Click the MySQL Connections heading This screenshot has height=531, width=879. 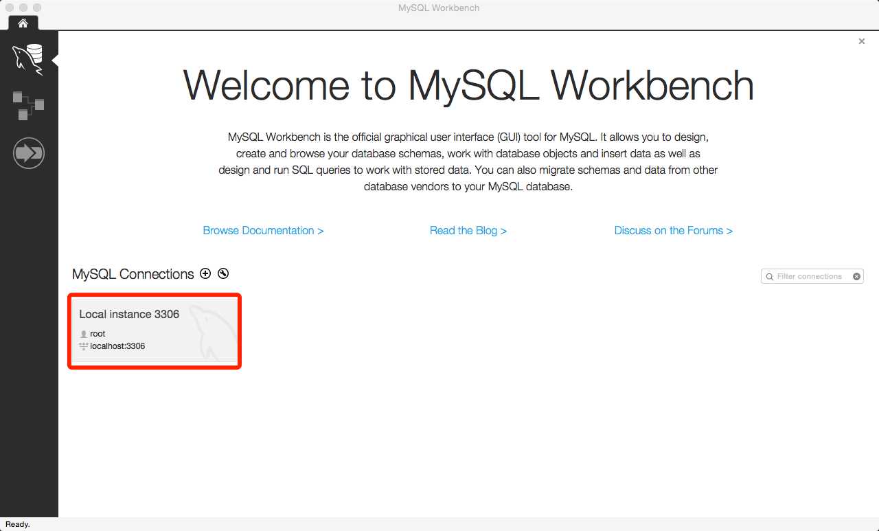(x=133, y=274)
